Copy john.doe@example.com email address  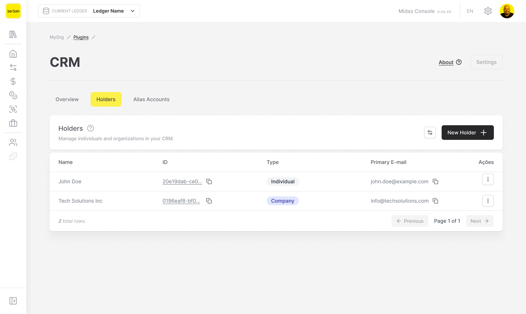pos(435,181)
